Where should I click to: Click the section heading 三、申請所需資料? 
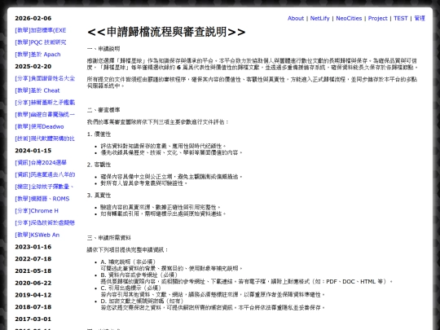[x=109, y=238]
